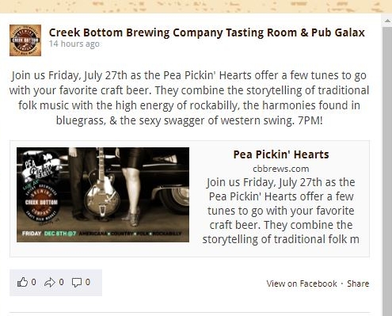Open View on Facebook link
392x316 pixels.
pos(302,284)
